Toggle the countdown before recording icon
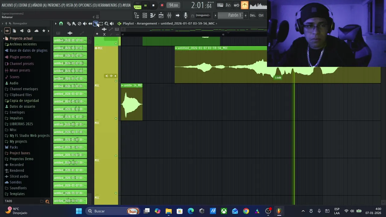This screenshot has height=217, width=386. point(228,5)
